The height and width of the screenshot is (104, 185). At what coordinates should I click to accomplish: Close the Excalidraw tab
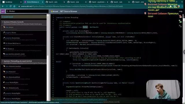coord(21,2)
